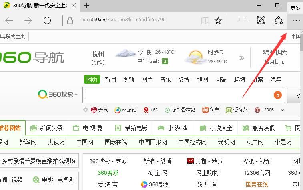Select the 网页 search category
The width and height of the screenshot is (303, 190).
pyautogui.click(x=92, y=79)
